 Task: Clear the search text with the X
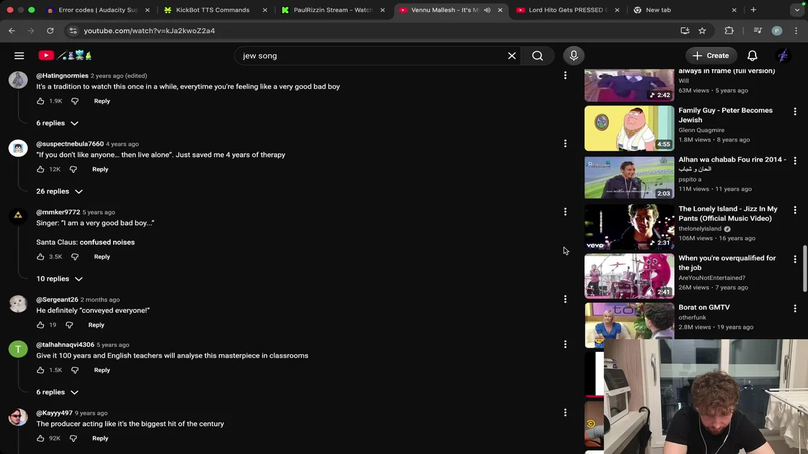point(512,55)
